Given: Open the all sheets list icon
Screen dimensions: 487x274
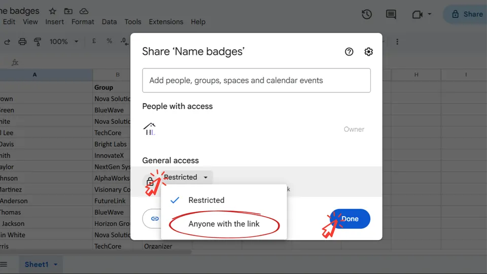Looking at the screenshot, I should coord(4,264).
